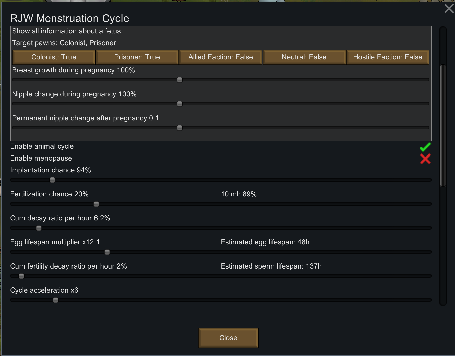The width and height of the screenshot is (455, 356).
Task: Adjust the Breast growth during pregnancy slider
Action: tap(179, 80)
